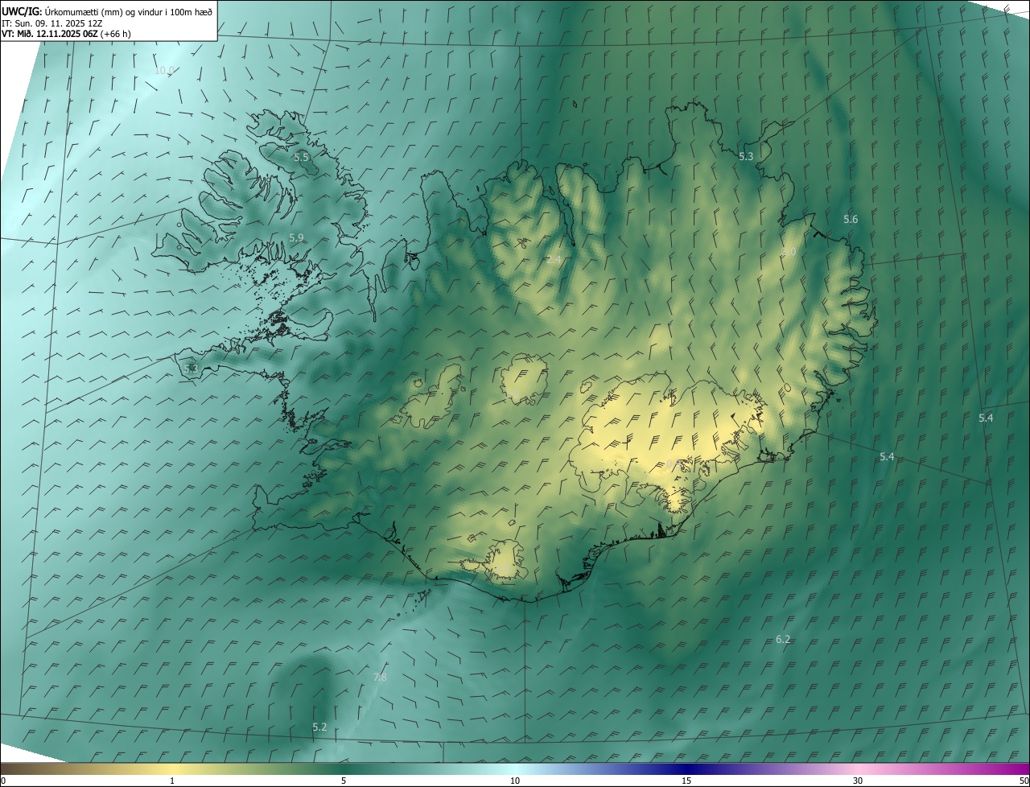Click the '2.4' value in north Iceland
This screenshot has height=787, width=1030.
[554, 260]
